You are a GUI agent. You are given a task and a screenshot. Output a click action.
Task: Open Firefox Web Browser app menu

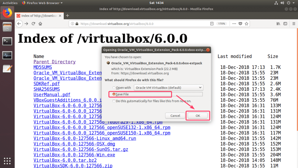click(x=42, y=3)
